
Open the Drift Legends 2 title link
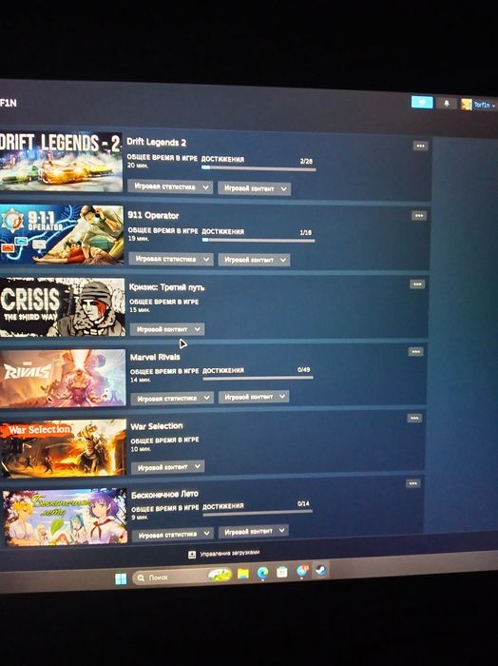[x=157, y=143]
